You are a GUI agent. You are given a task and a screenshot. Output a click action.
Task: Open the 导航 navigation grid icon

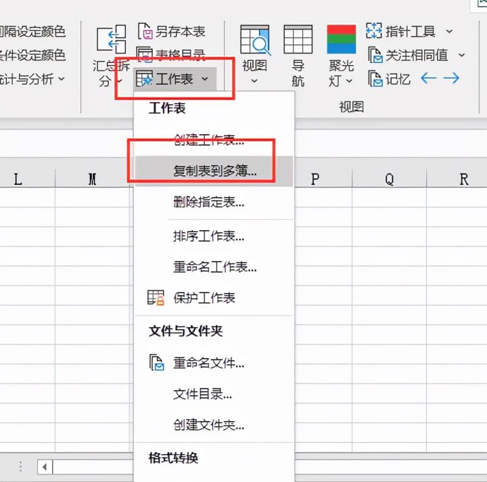[x=298, y=39]
